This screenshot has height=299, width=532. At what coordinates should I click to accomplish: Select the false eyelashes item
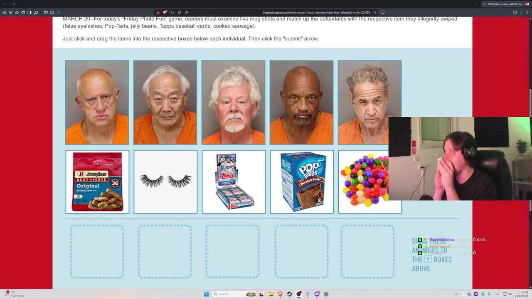point(165,182)
